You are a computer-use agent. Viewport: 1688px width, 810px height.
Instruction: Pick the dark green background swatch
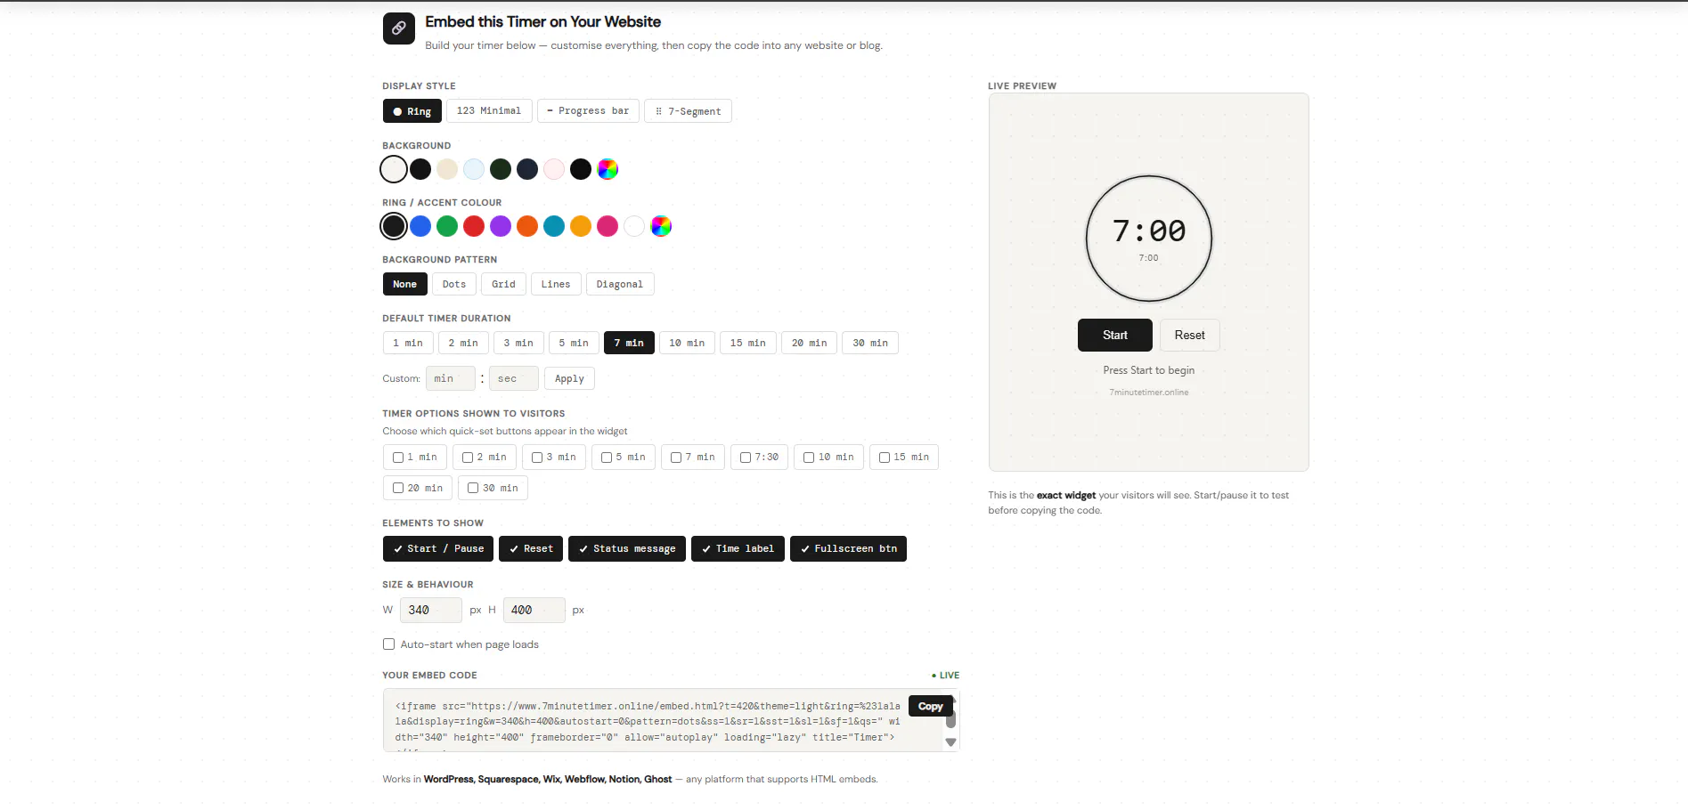[501, 169]
